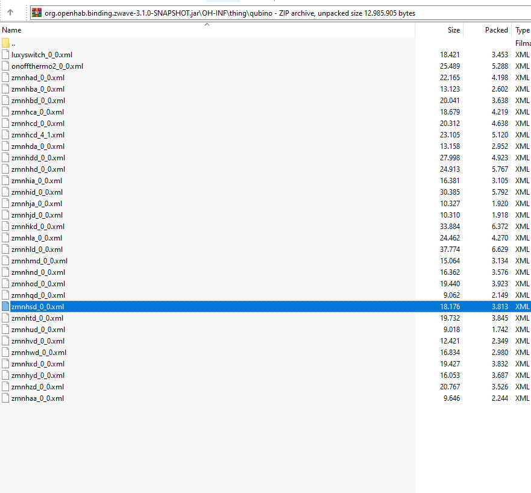Click the archive path address field
Viewport: 531px width, 493px height.
(x=281, y=13)
